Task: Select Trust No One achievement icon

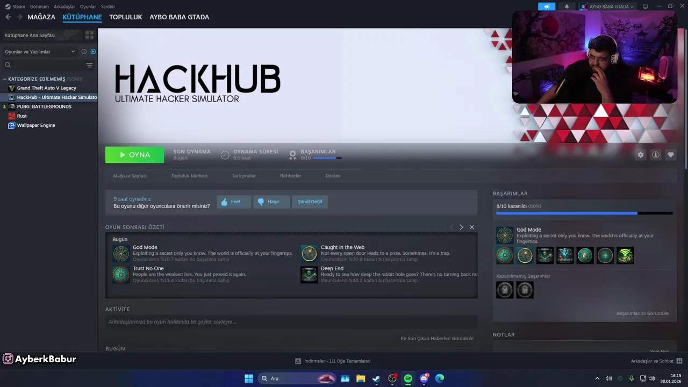Action: coord(121,275)
